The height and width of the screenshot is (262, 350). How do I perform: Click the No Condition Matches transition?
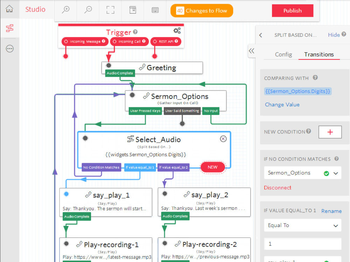click(x=101, y=167)
